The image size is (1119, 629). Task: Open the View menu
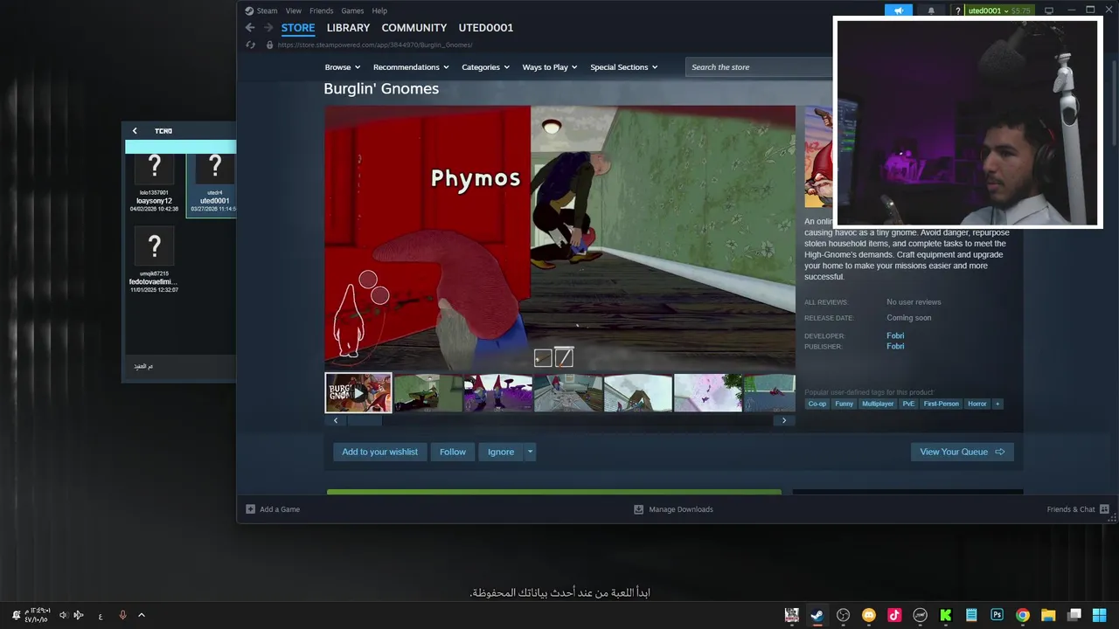pyautogui.click(x=293, y=10)
